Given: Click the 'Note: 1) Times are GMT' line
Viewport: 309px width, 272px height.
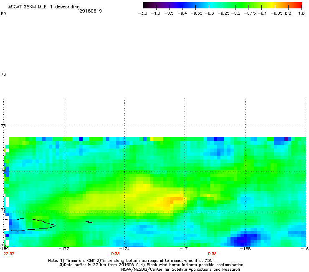Looking at the screenshot, I should coord(130,261).
